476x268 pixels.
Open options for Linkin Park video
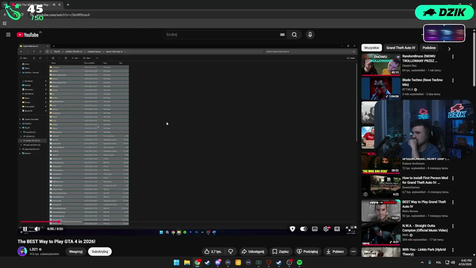point(453,250)
